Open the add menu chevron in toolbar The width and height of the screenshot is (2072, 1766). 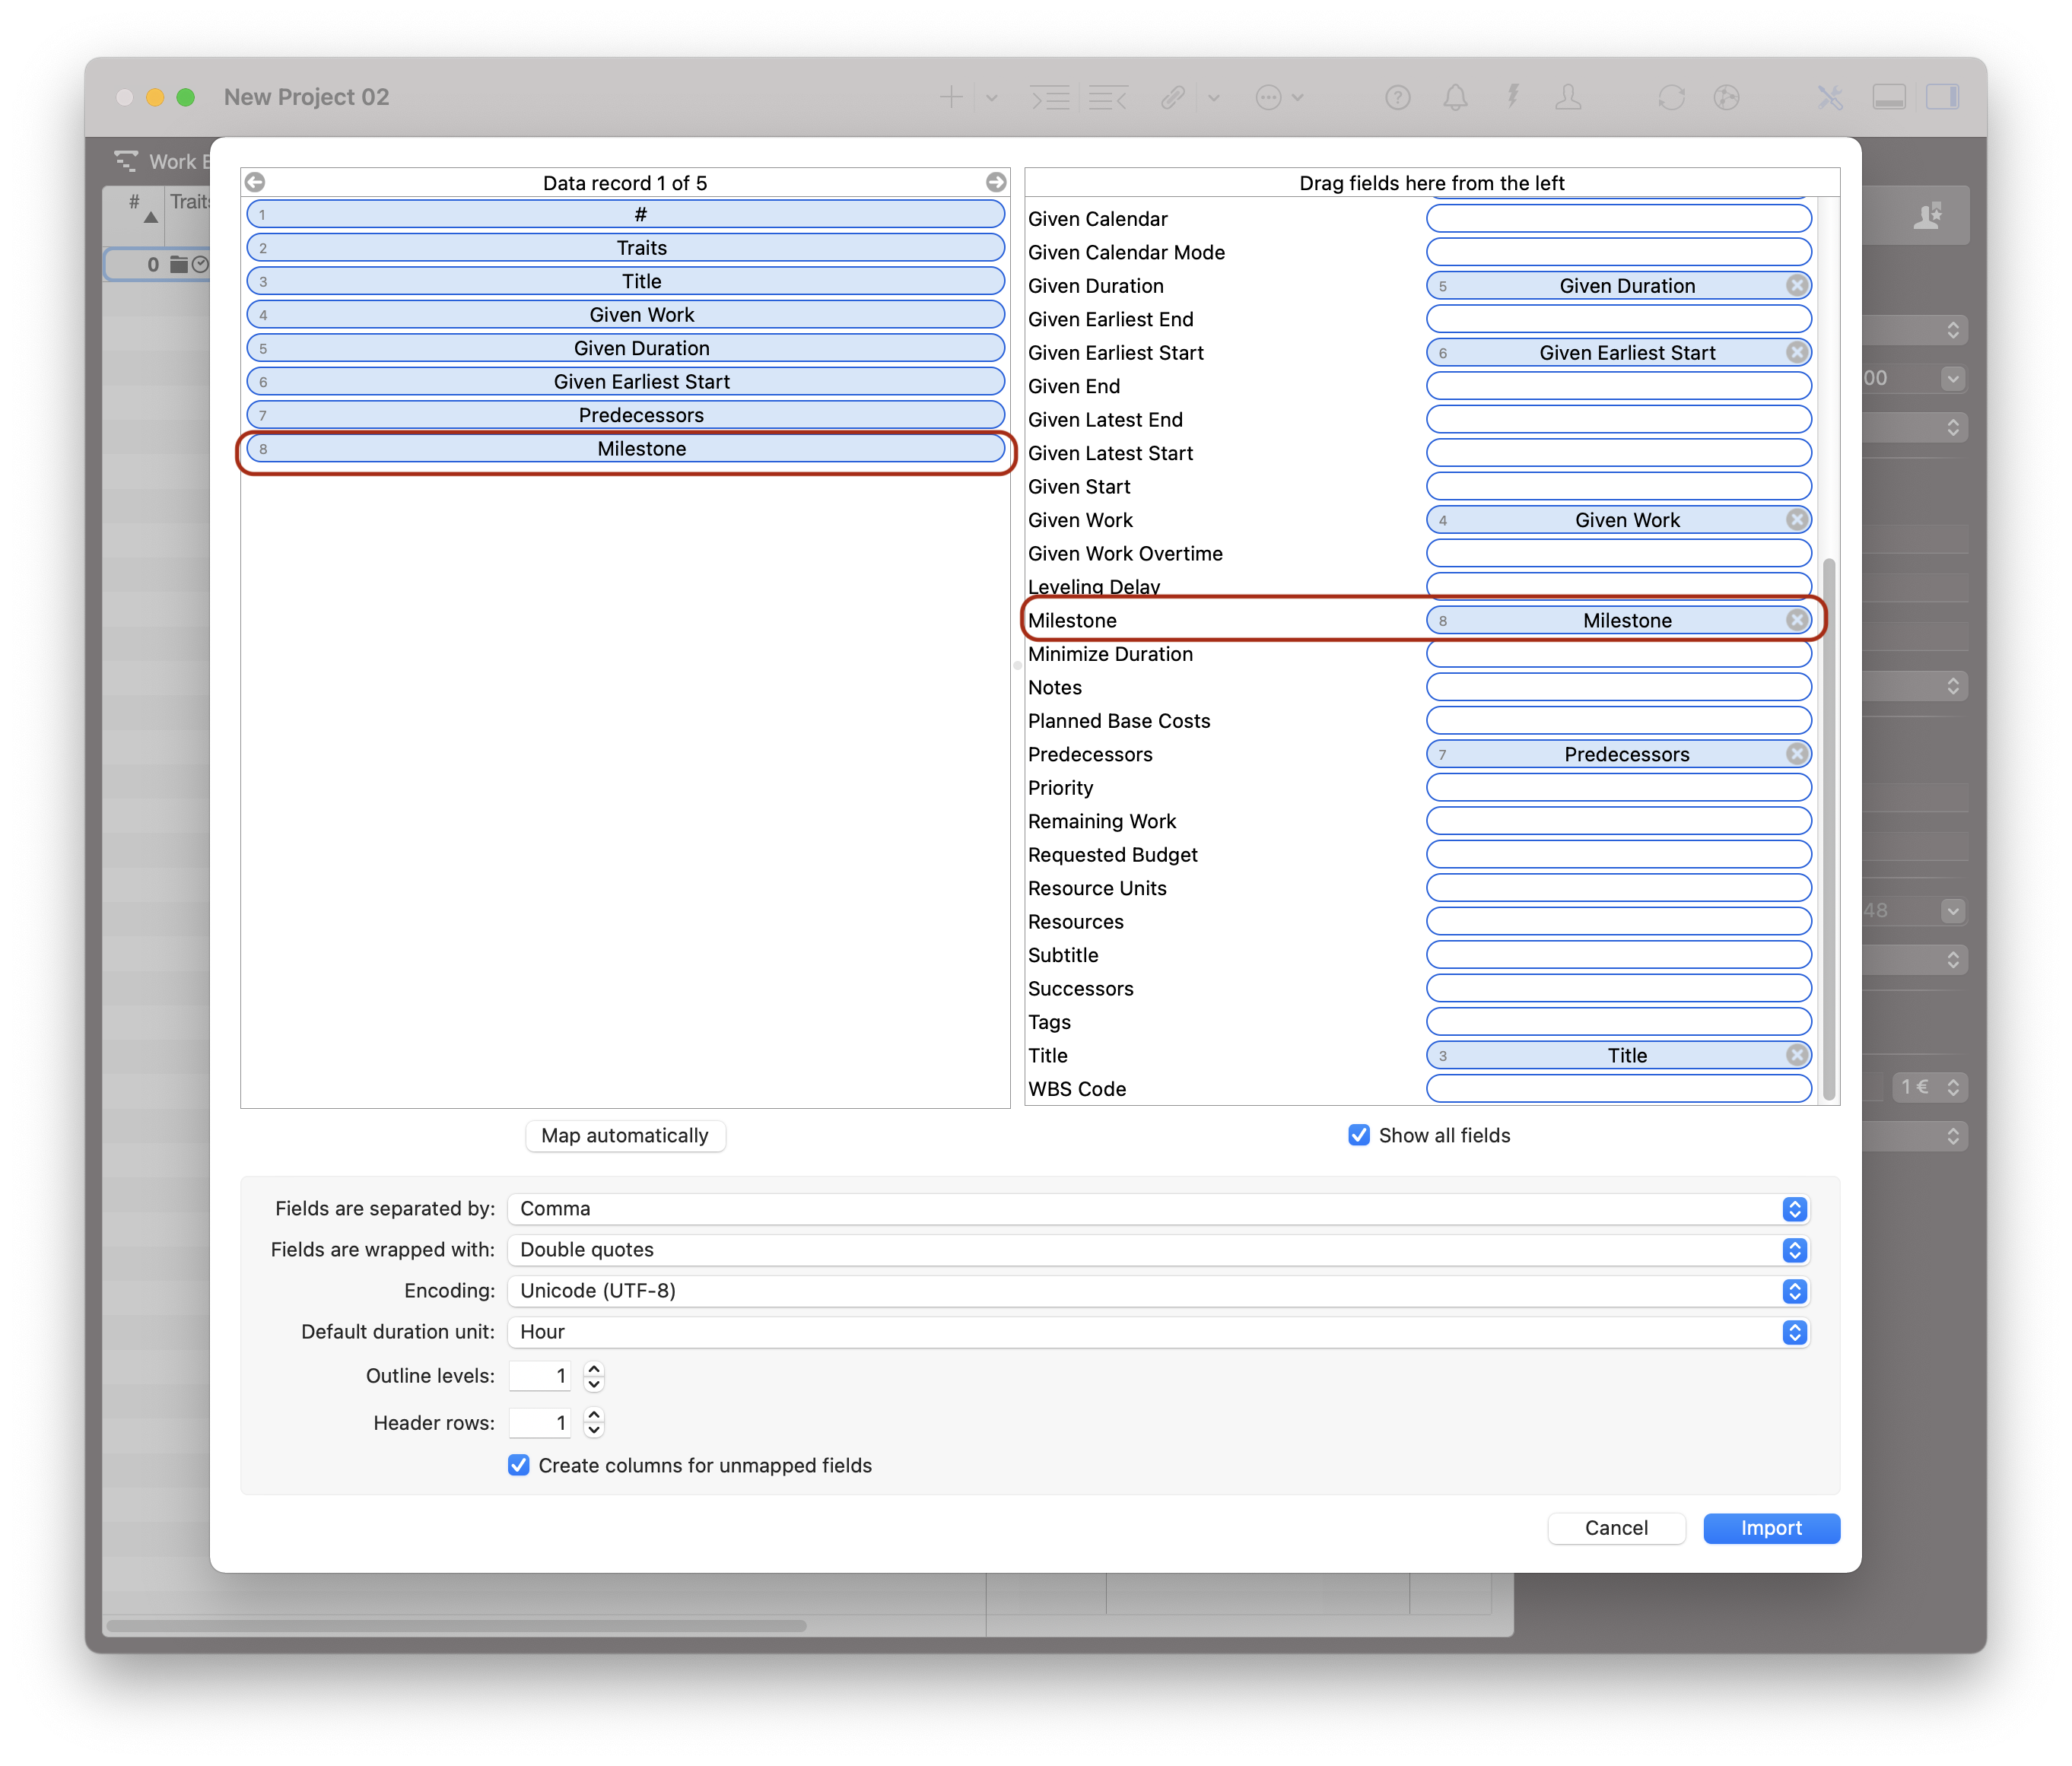pos(991,98)
